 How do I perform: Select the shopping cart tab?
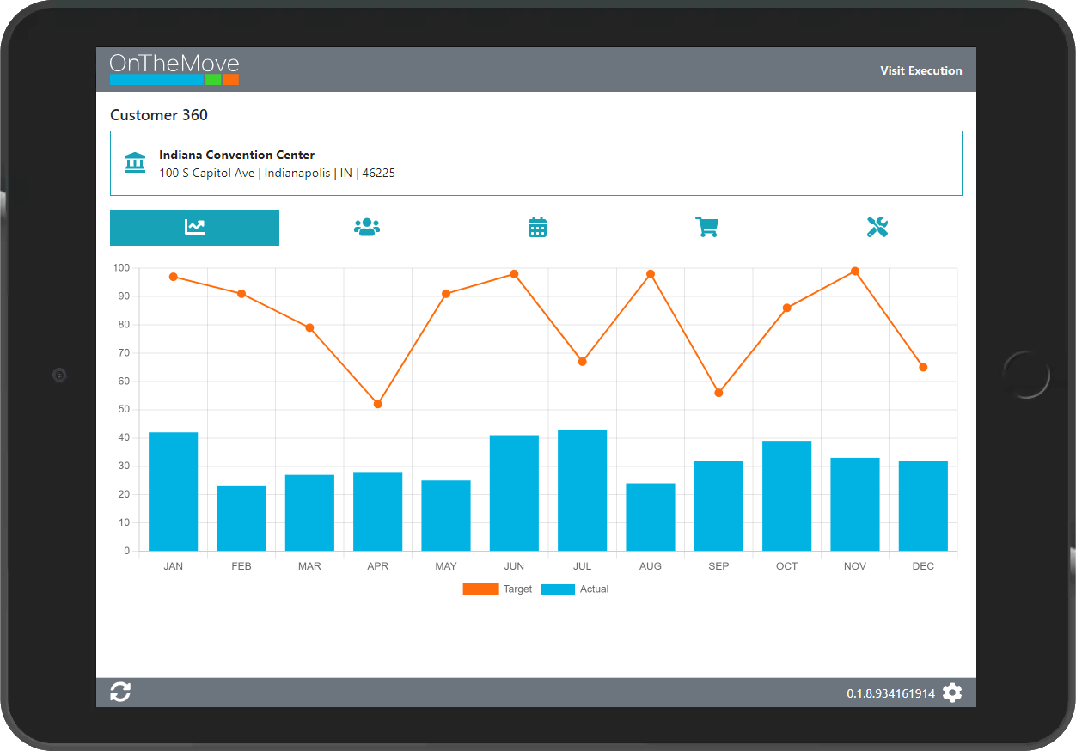(706, 228)
